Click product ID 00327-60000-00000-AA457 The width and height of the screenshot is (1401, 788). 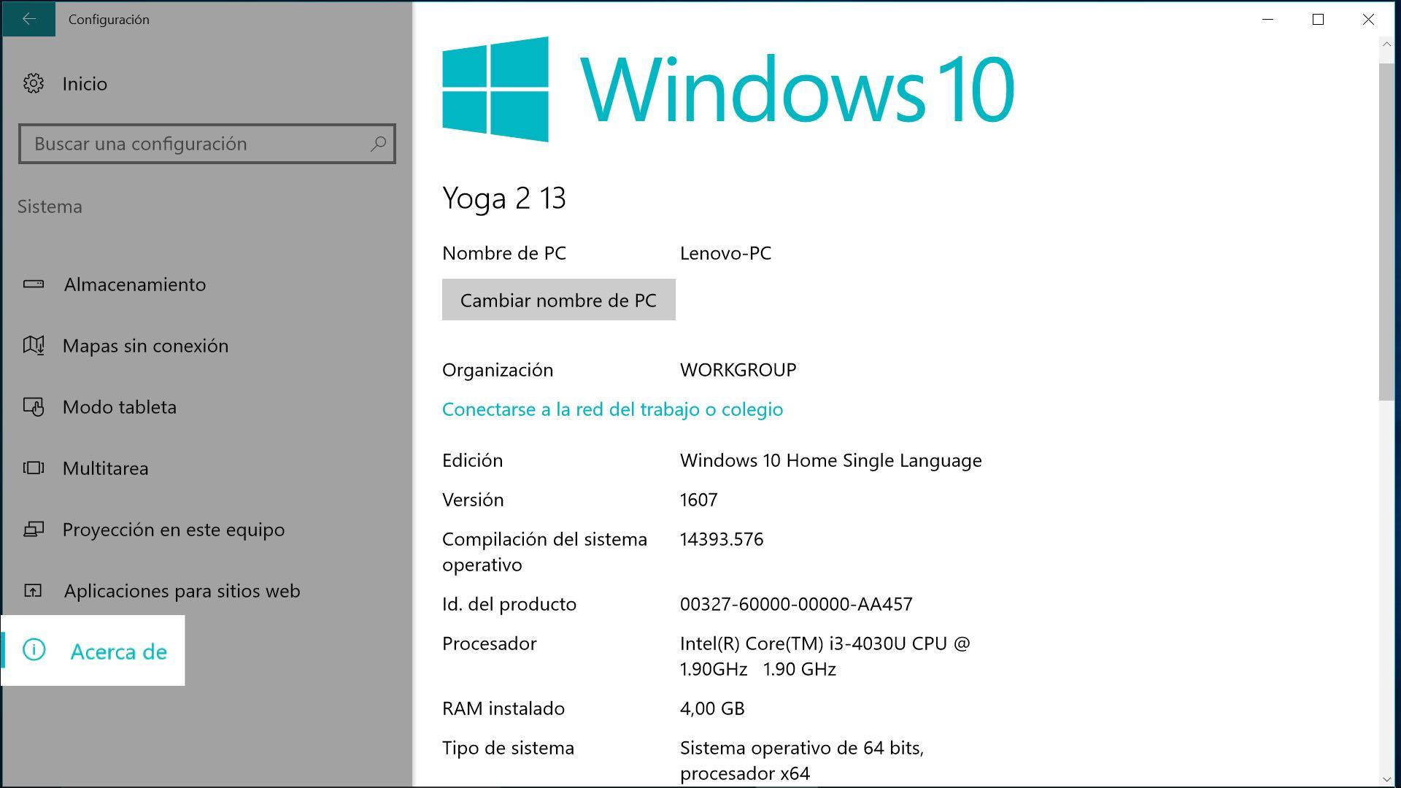[x=796, y=604]
